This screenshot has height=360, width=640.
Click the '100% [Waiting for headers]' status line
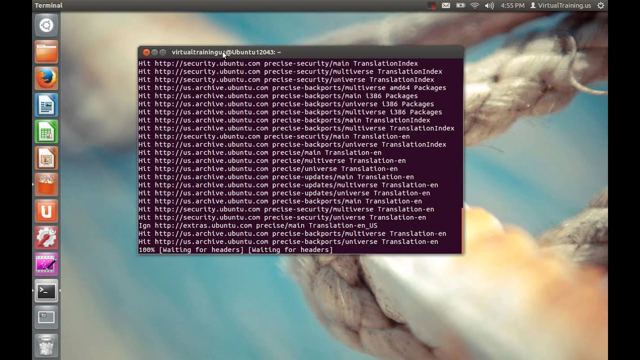click(x=235, y=249)
